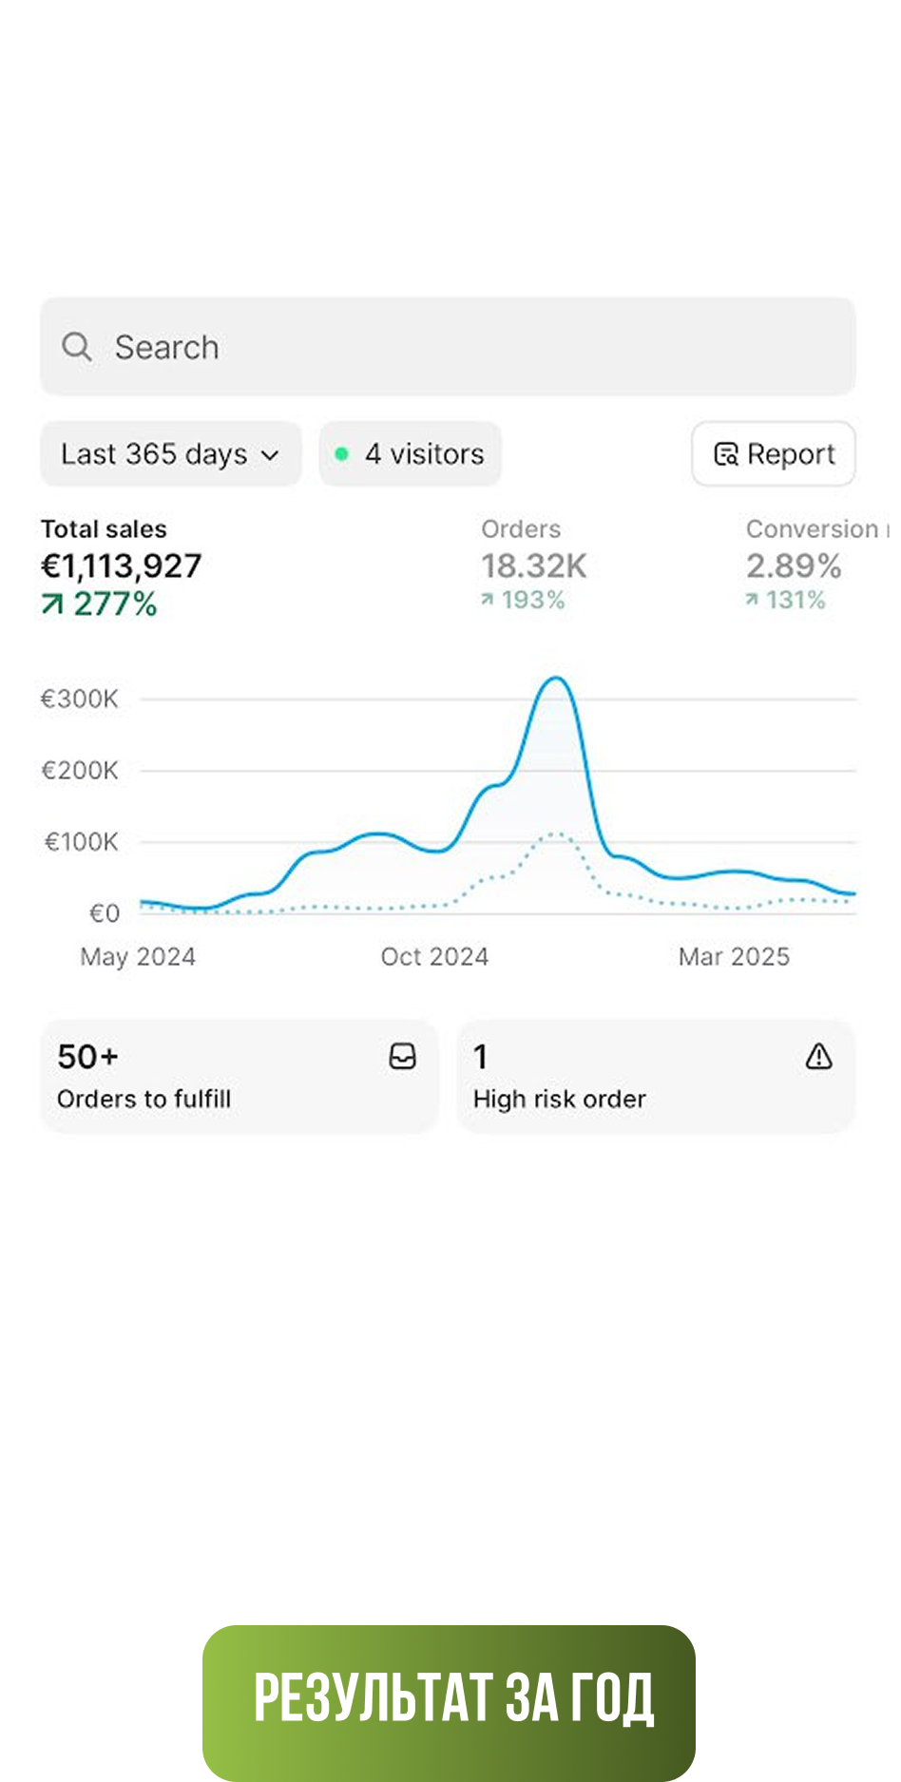901x1782 pixels.
Task: Click the "Oct 2024" axis label
Action: (434, 956)
